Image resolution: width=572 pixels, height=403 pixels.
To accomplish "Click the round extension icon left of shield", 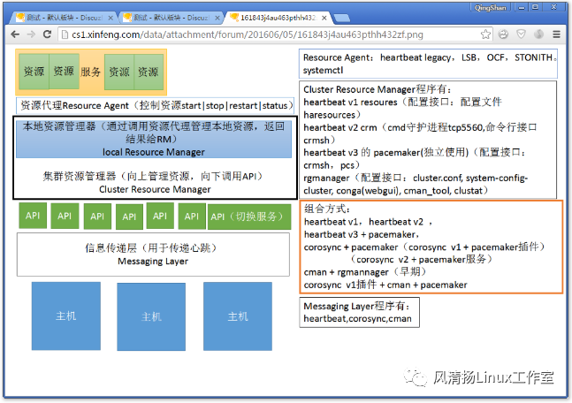I will tap(503, 34).
